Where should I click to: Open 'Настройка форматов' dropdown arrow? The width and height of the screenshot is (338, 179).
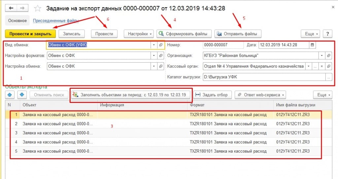coord(153,56)
